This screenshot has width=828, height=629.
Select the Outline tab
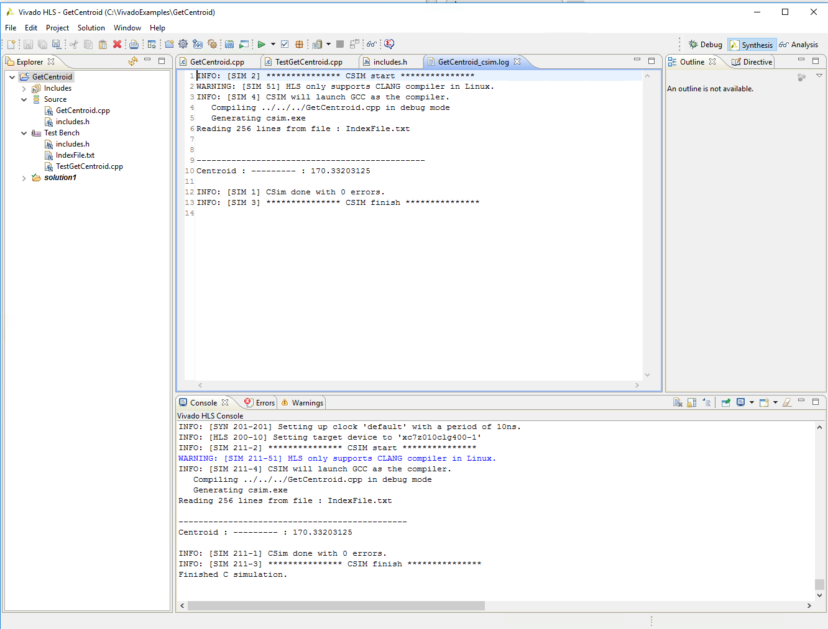coord(692,62)
